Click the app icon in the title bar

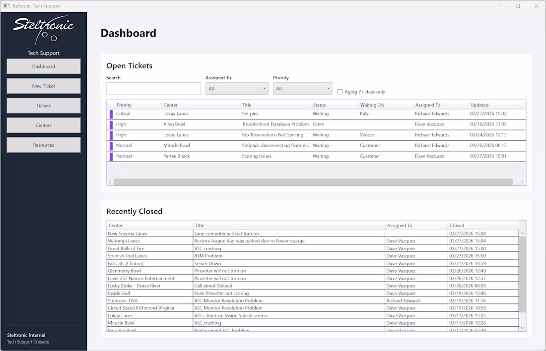tap(6, 5)
